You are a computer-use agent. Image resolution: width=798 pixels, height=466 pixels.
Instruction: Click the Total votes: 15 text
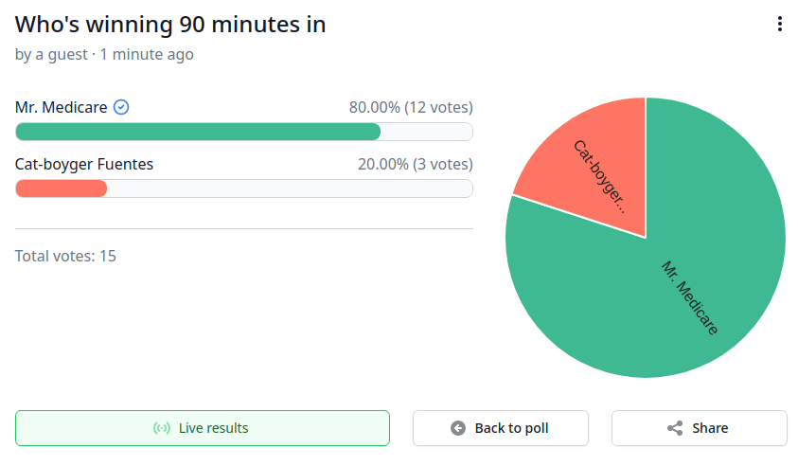(x=65, y=256)
